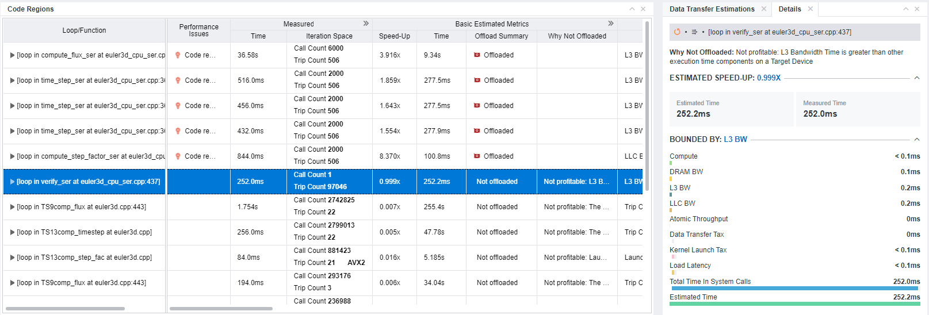Click the Loop/Function column header
Screen dimensions: 929x315
(x=84, y=30)
